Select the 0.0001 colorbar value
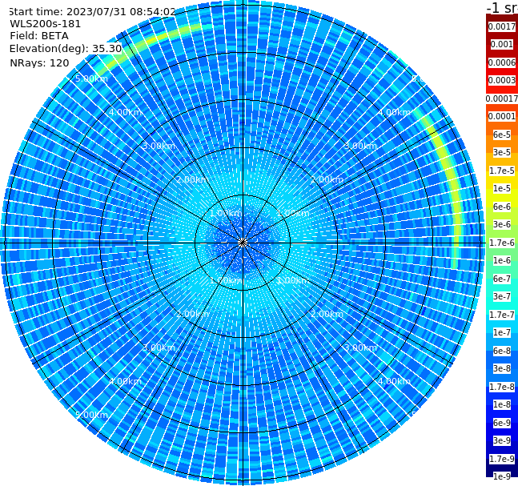518x486 pixels. tap(502, 116)
